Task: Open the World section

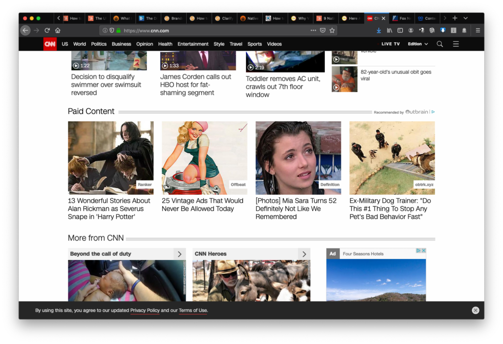Action: click(x=79, y=44)
